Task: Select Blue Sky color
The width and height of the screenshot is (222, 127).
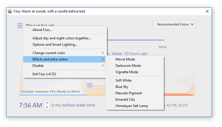Action: click(x=135, y=86)
